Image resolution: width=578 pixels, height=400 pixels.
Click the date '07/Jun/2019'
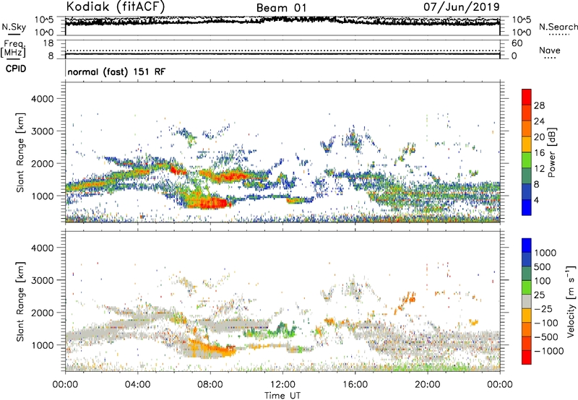(461, 7)
